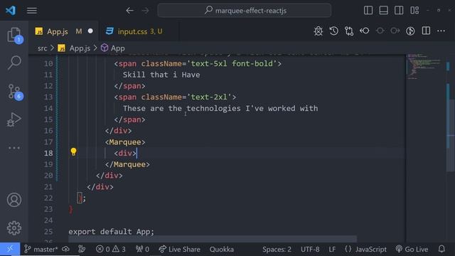
Task: Click the closing Marquee tag on line 19
Action: [x=127, y=164]
